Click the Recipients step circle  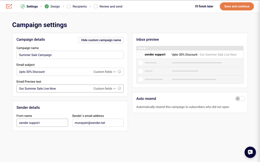pos(69,6)
